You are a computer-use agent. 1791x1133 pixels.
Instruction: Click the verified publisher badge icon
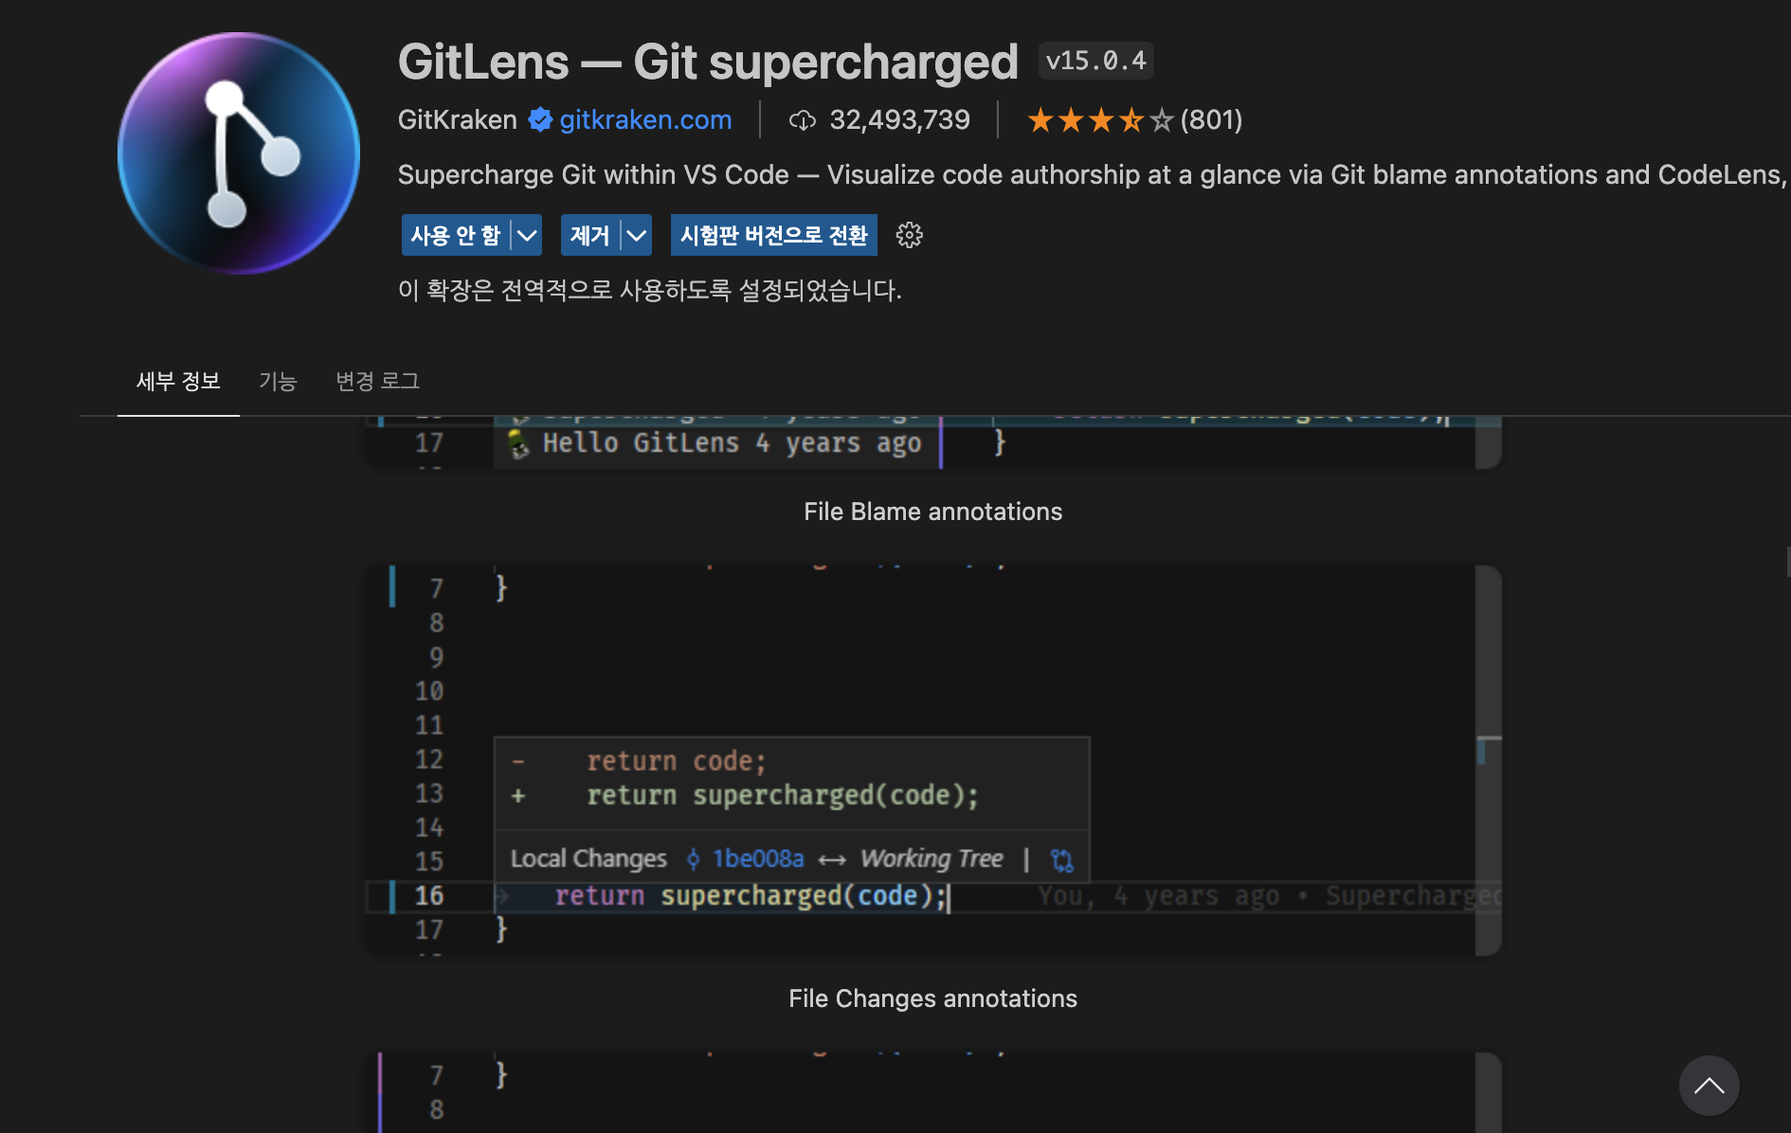[x=540, y=120]
